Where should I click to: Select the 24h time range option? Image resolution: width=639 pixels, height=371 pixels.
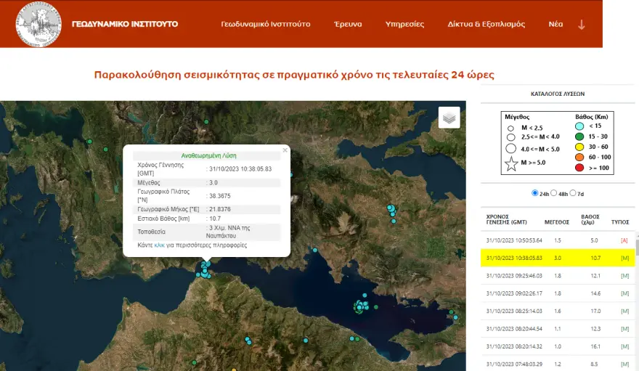(x=535, y=193)
